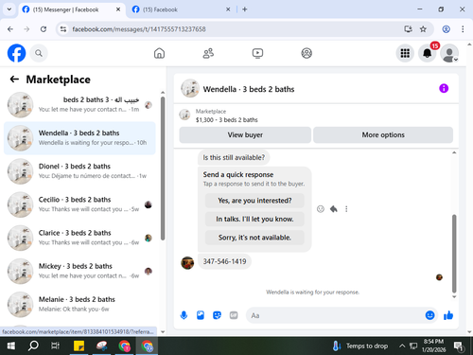
Task: Click the emoji picker in message box
Action: tap(429, 315)
